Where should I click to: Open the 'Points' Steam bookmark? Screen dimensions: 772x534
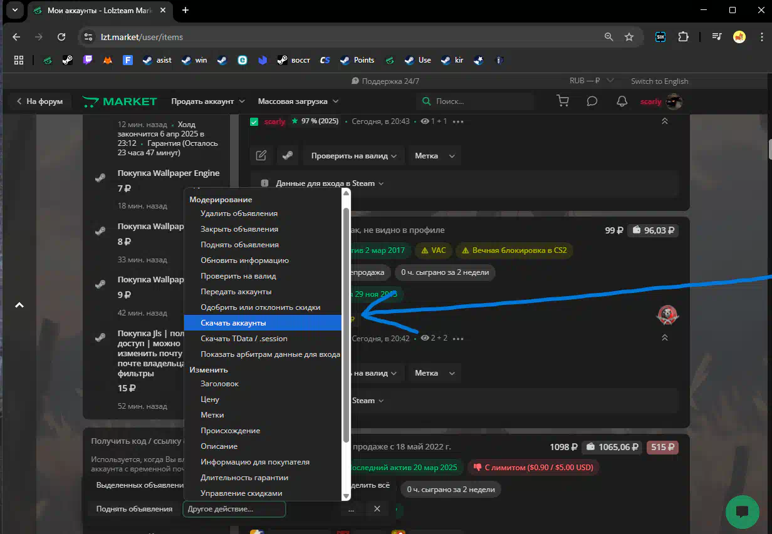tap(357, 60)
